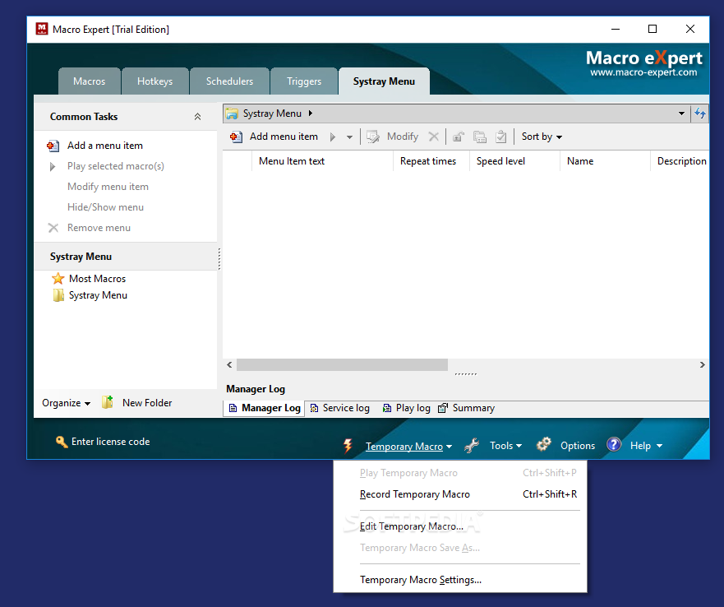Click the delete X icon in toolbar
This screenshot has height=607, width=724.
click(433, 137)
